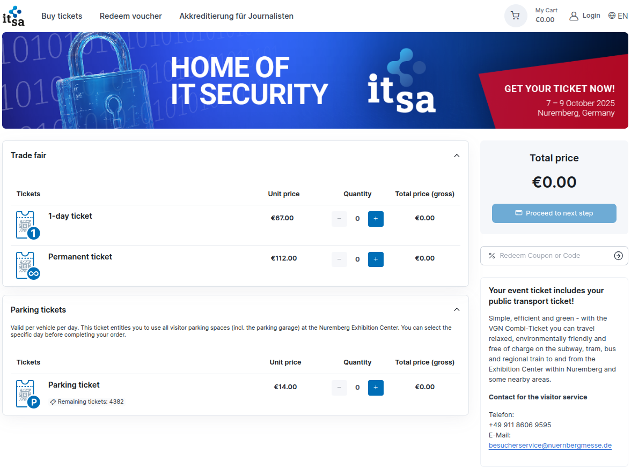Click the it-sa logo in header
Viewport: 631px width, 468px height.
click(13, 16)
